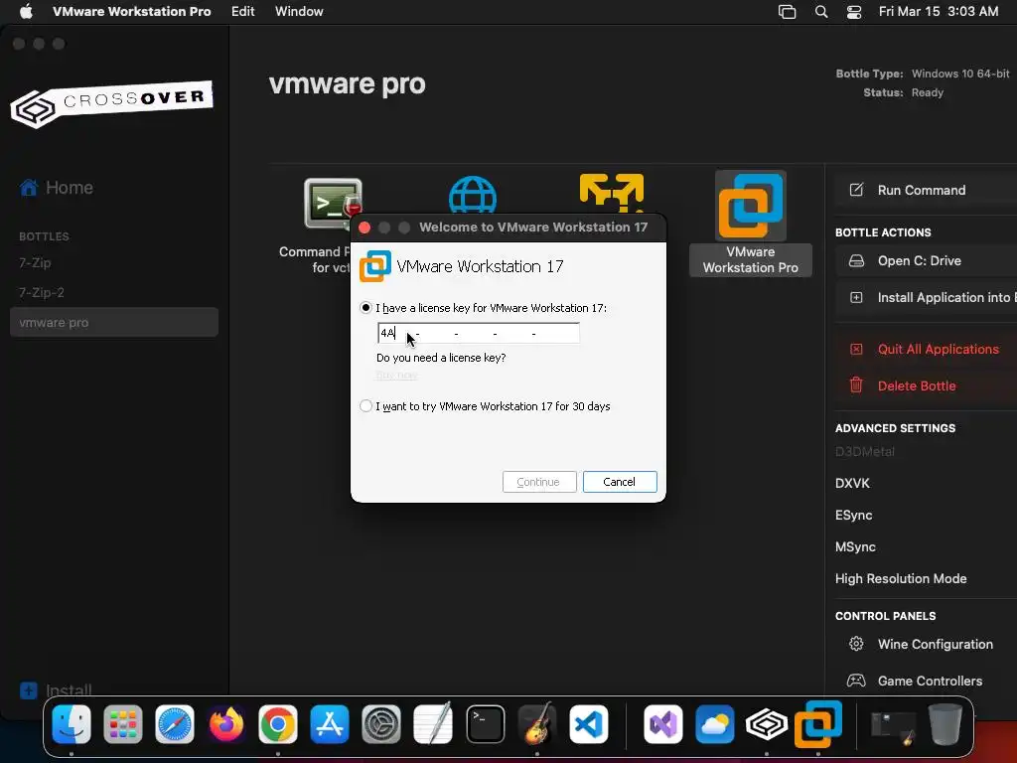
Task: Open System Settings from the Dock
Action: click(x=380, y=724)
